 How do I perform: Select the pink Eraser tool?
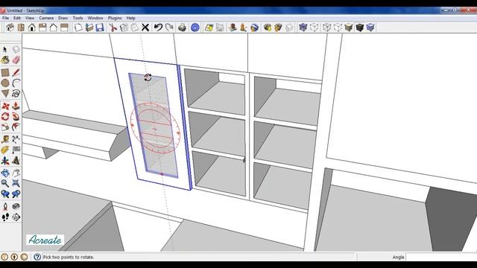click(16, 60)
